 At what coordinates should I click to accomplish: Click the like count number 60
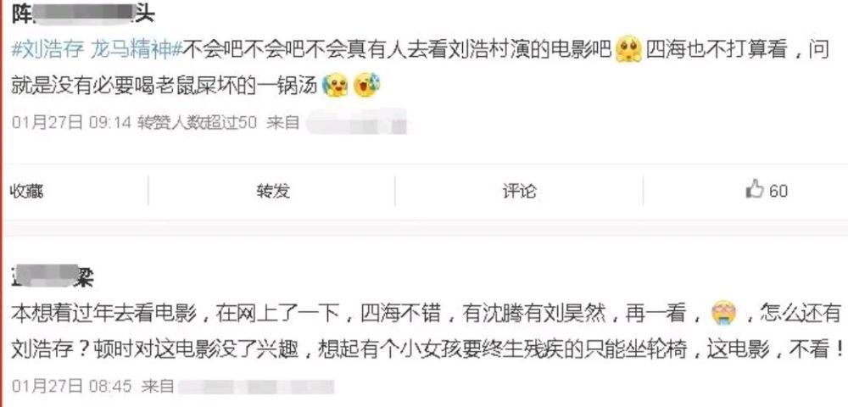click(x=778, y=191)
